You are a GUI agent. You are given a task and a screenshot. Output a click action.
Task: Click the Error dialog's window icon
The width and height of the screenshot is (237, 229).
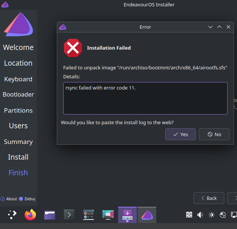tap(62, 27)
